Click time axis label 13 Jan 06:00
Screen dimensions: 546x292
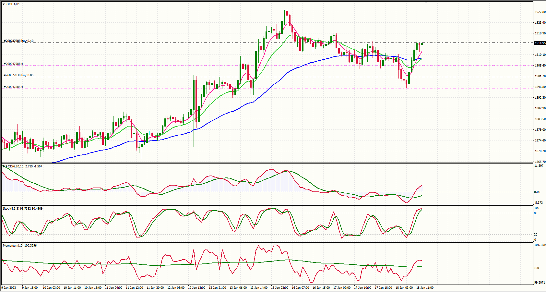tap(238, 288)
